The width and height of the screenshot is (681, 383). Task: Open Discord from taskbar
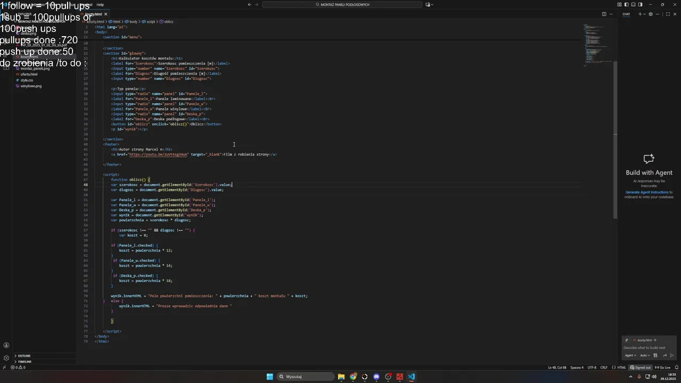376,377
